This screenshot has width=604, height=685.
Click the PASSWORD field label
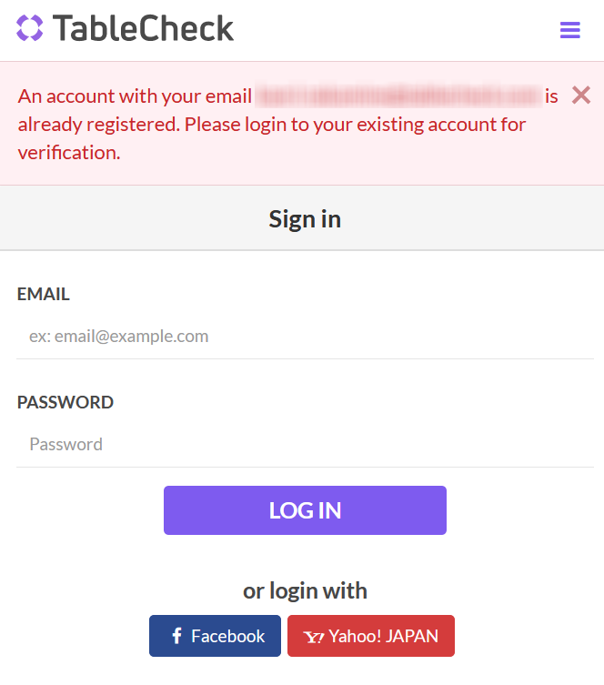tap(65, 402)
